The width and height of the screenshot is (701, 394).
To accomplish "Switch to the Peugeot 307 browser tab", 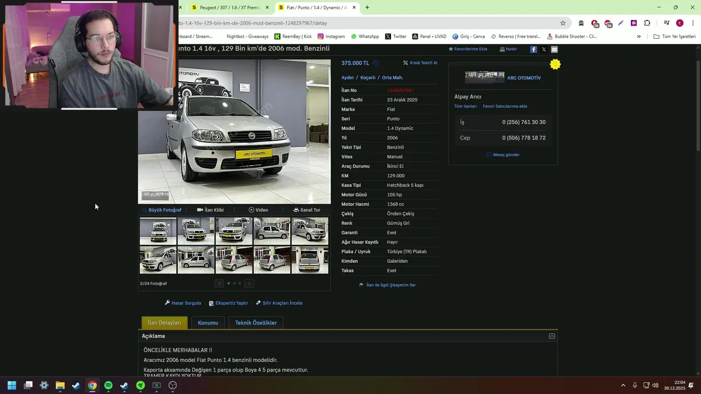I will [x=225, y=8].
